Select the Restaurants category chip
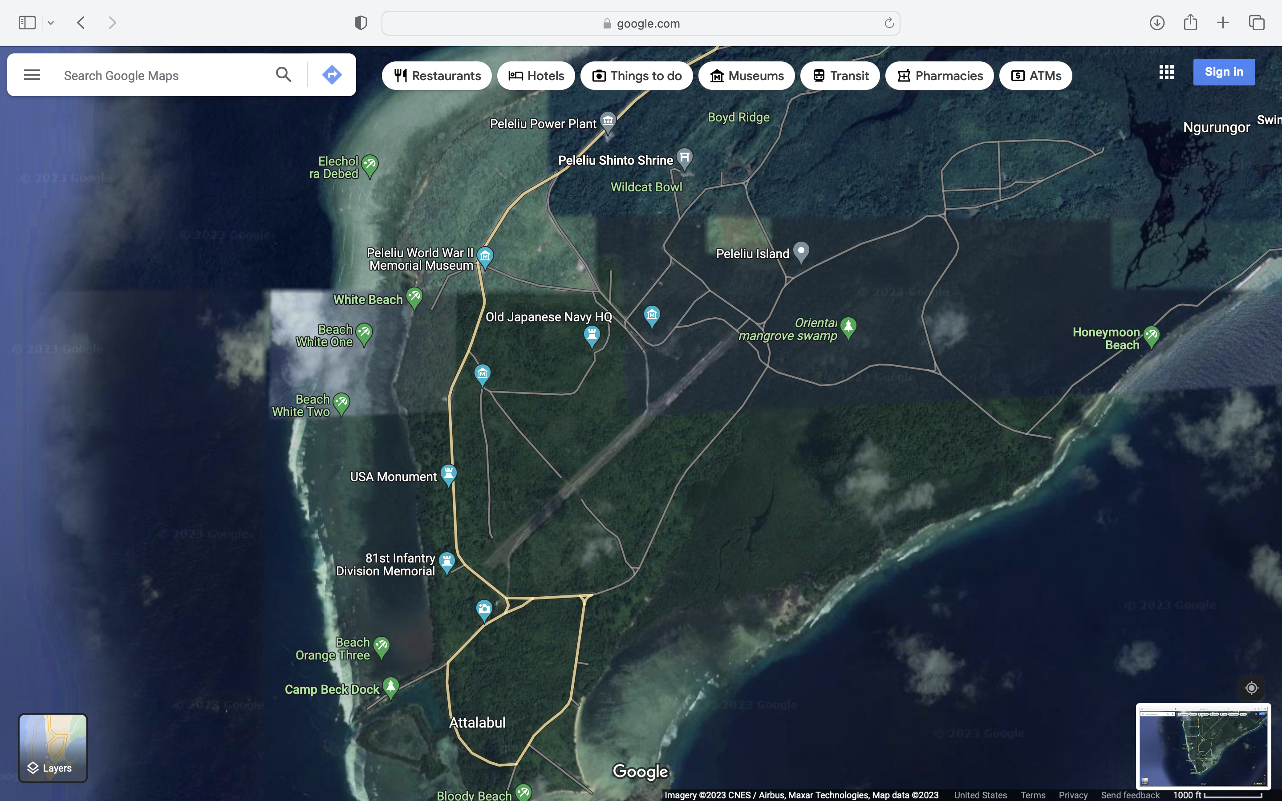 click(437, 76)
